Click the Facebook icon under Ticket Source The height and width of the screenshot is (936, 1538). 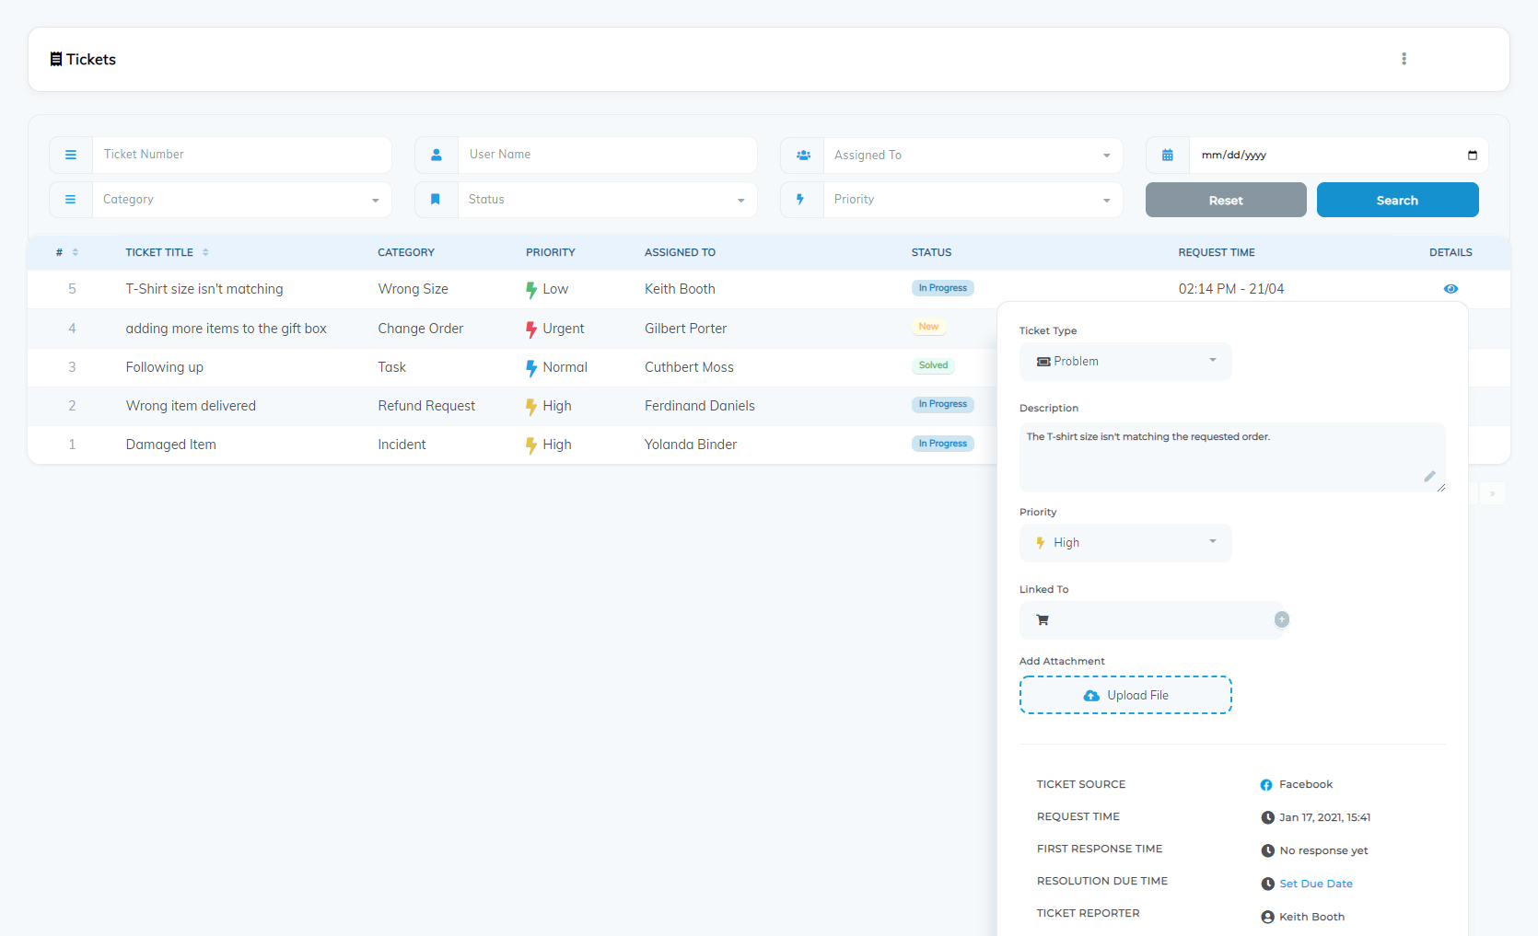(x=1266, y=785)
